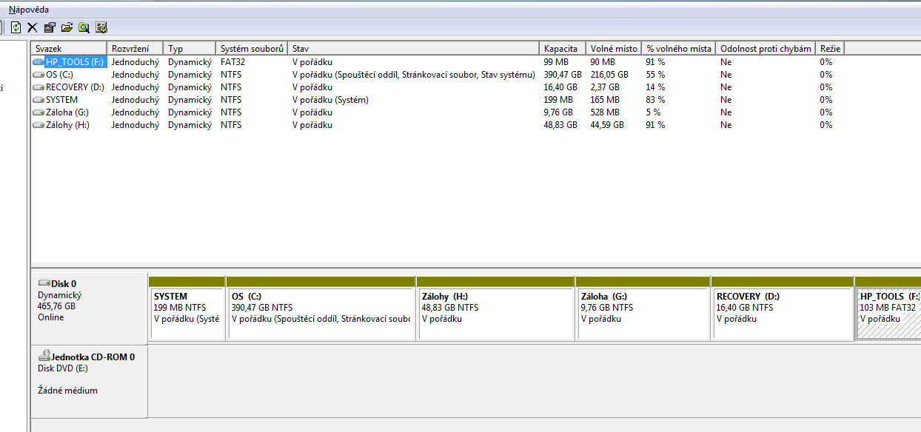This screenshot has height=432, width=921.
Task: Click the Odolnost proti chybám column header
Action: point(766,49)
